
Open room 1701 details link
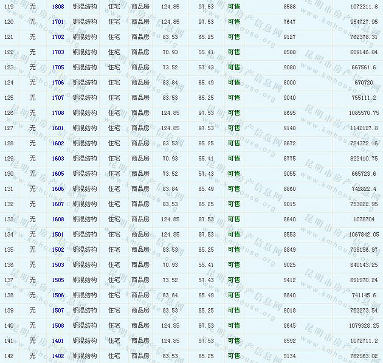(58, 21)
